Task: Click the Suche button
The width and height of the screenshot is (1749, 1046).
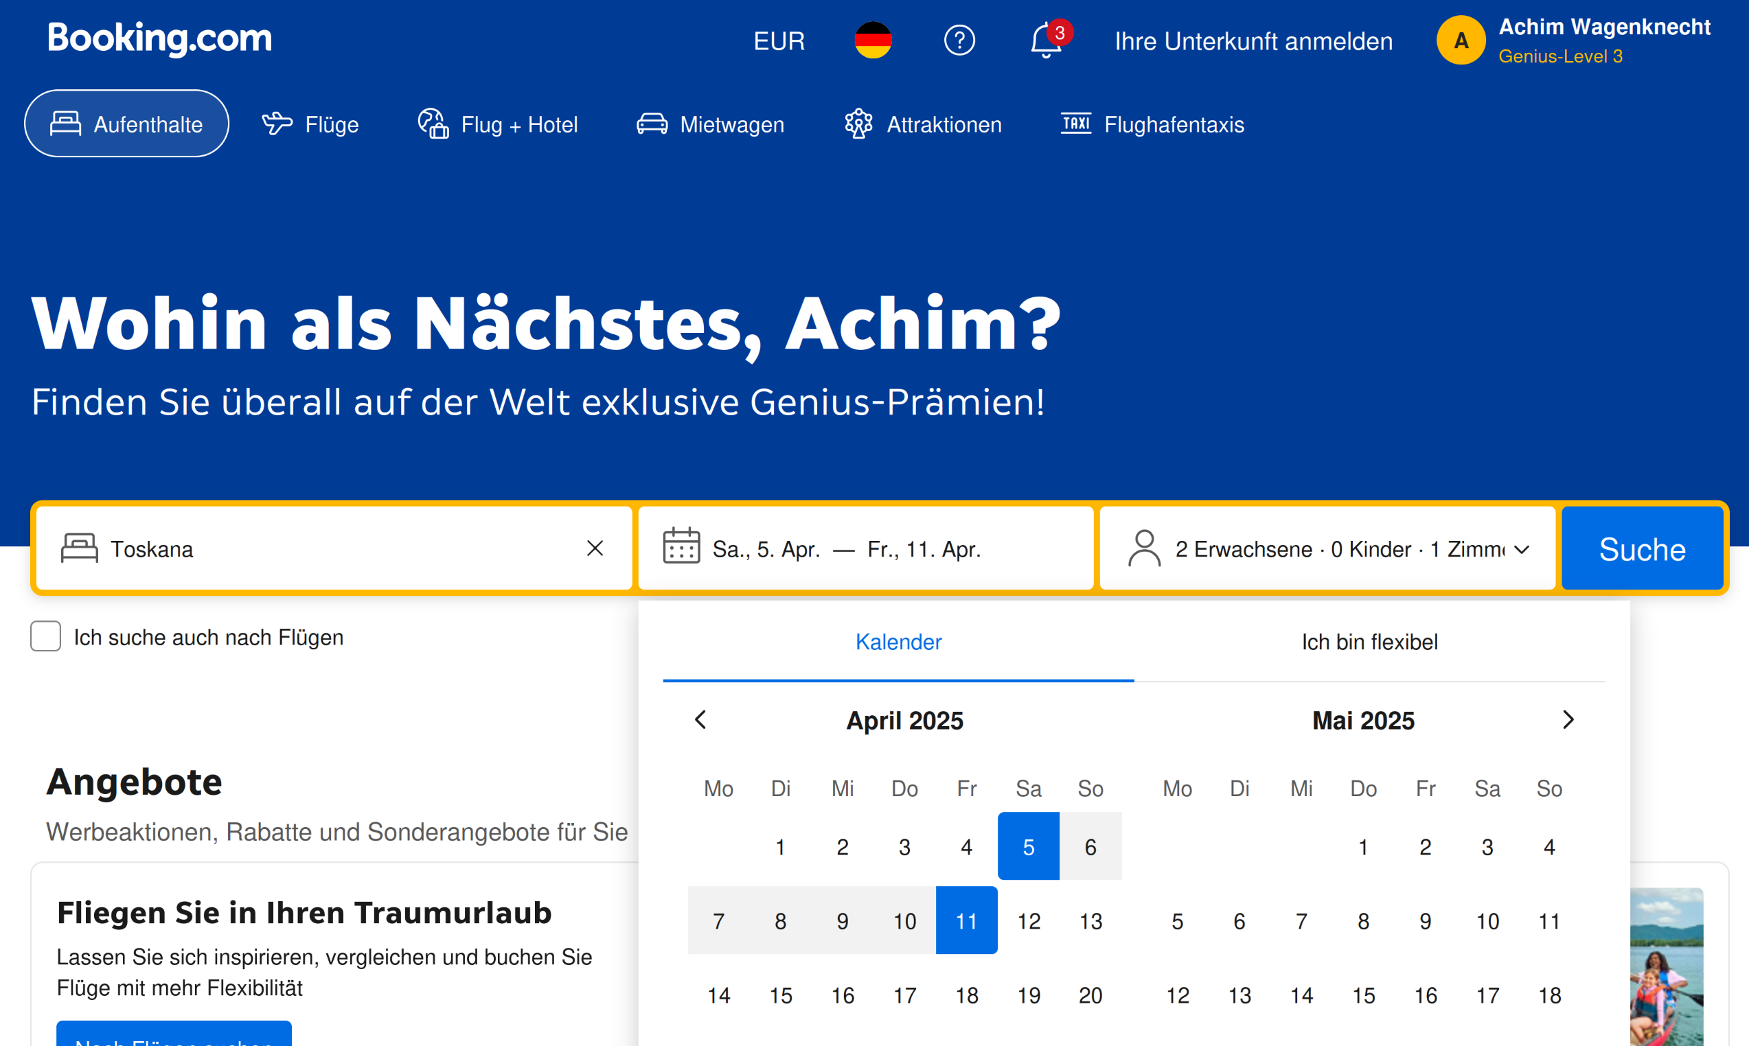Action: pos(1642,548)
